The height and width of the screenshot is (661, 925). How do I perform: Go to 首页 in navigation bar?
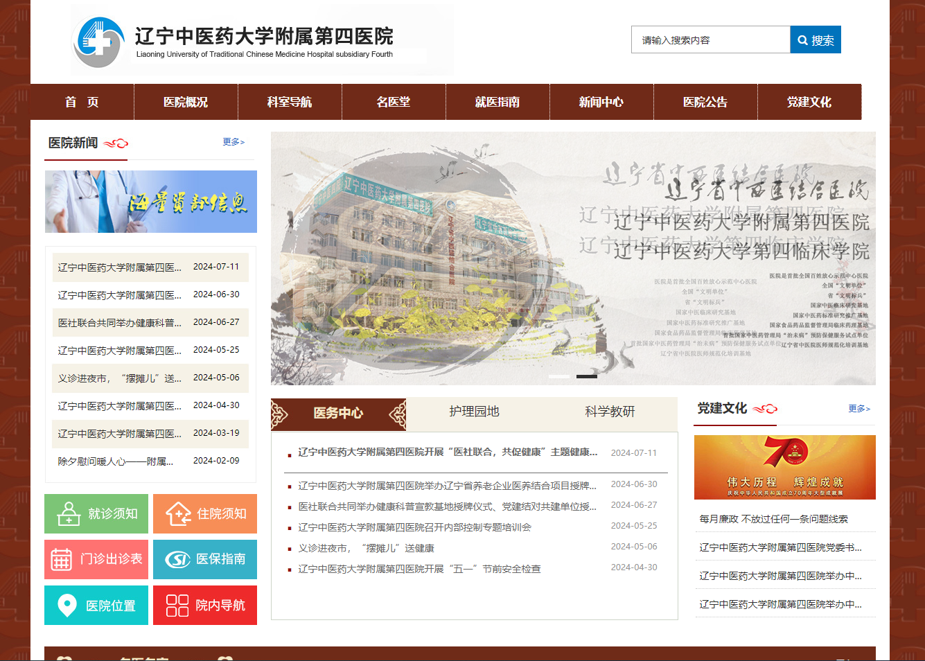(82, 102)
